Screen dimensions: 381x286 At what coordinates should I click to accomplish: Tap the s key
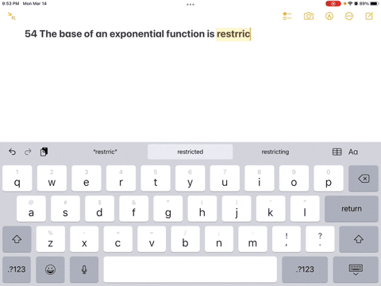65,209
